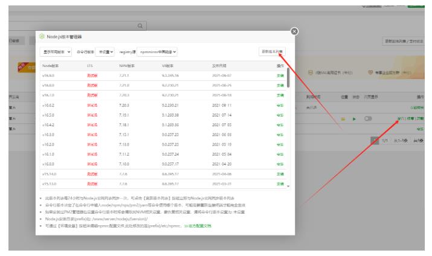Close the Node.js version manager dialog
Image resolution: width=432 pixels, height=256 pixels.
coord(294,31)
